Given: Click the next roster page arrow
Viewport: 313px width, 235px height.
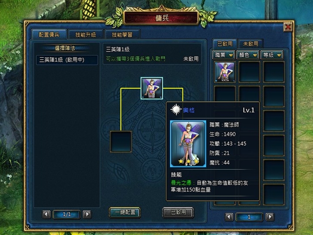Looking at the screenshot, I should pyautogui.click(x=270, y=217).
